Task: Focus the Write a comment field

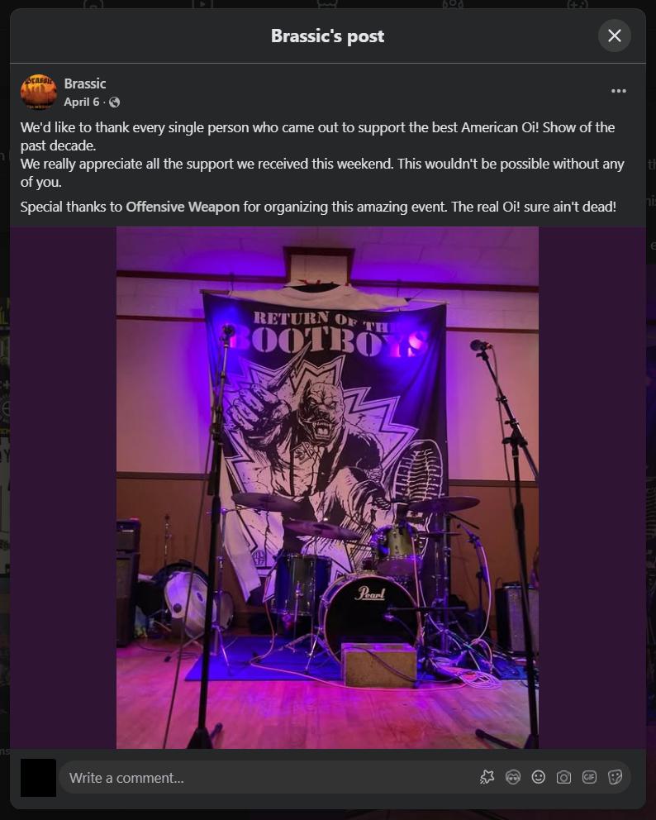Action: pyautogui.click(x=272, y=778)
